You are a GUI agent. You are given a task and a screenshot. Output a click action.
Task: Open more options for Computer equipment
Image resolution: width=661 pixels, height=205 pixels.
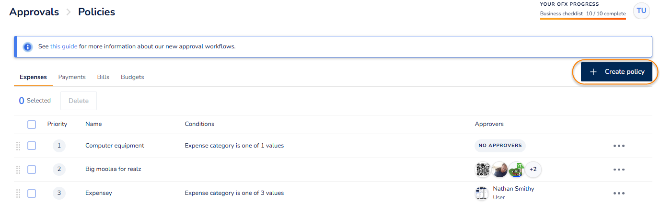point(619,146)
